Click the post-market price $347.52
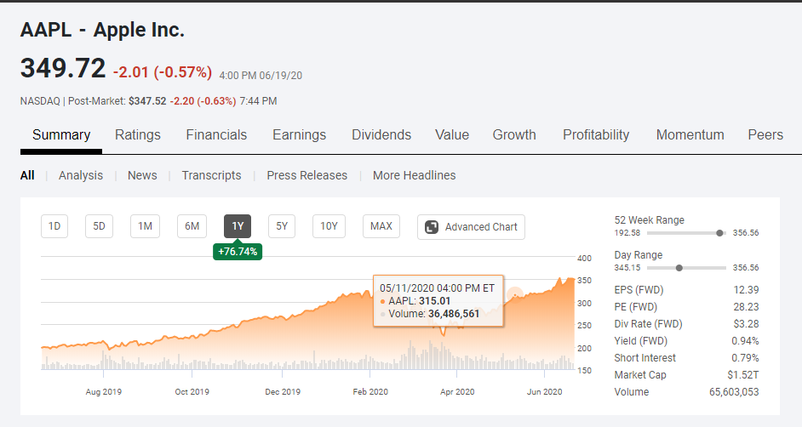 [147, 101]
